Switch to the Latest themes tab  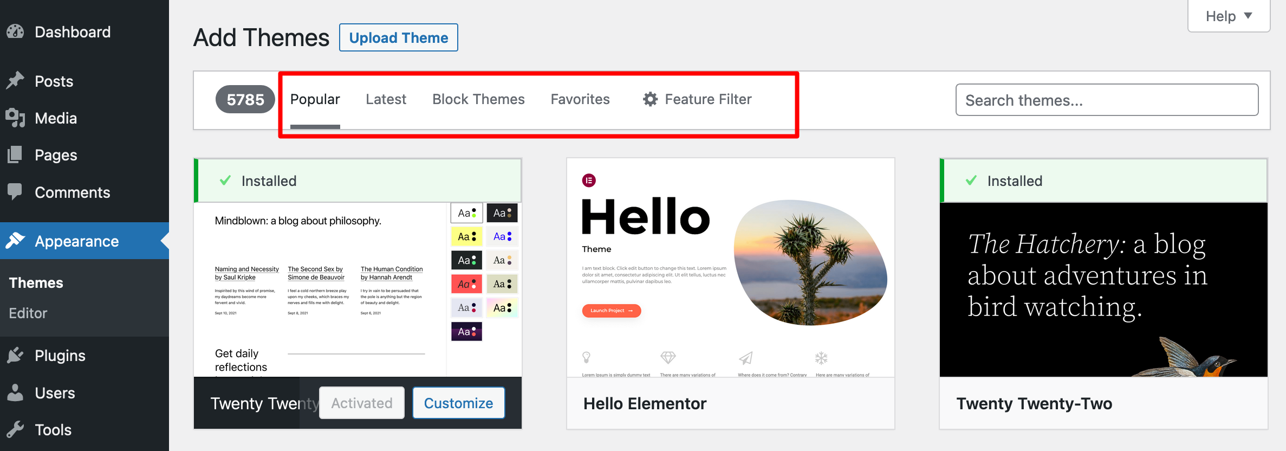386,99
